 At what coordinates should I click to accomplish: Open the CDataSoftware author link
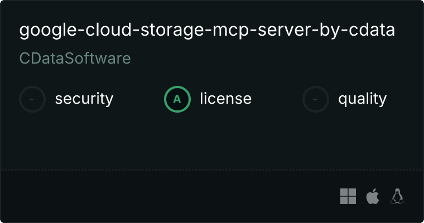click(75, 59)
